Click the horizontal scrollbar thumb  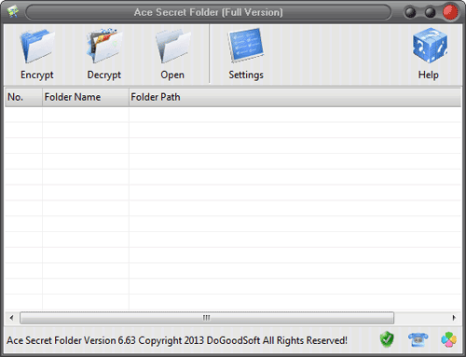[x=207, y=318]
